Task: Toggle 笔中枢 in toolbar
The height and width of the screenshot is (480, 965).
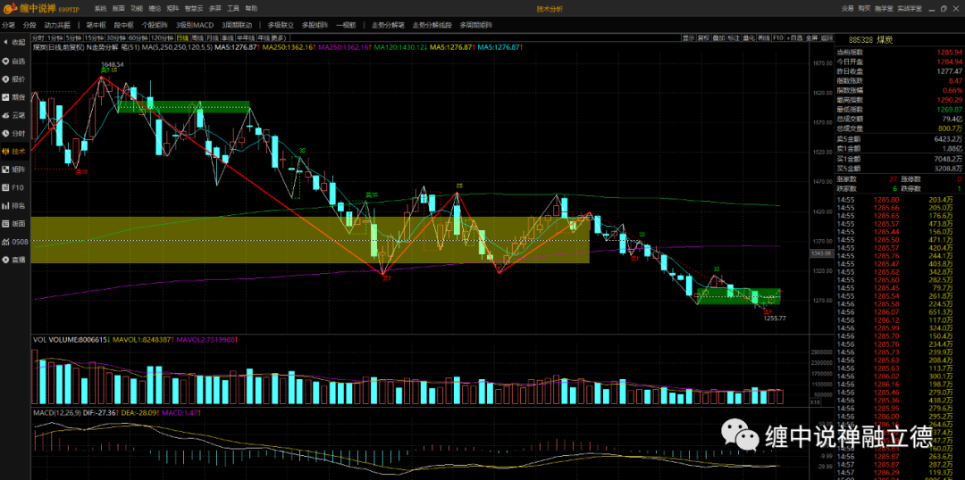Action: click(x=96, y=25)
